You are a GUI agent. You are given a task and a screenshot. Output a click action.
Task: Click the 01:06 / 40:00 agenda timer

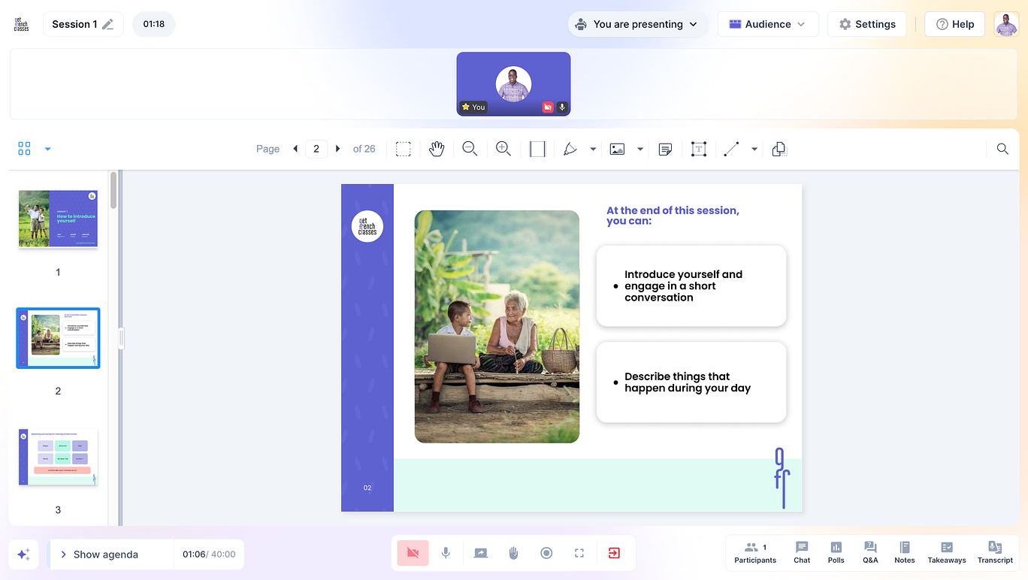click(x=209, y=554)
